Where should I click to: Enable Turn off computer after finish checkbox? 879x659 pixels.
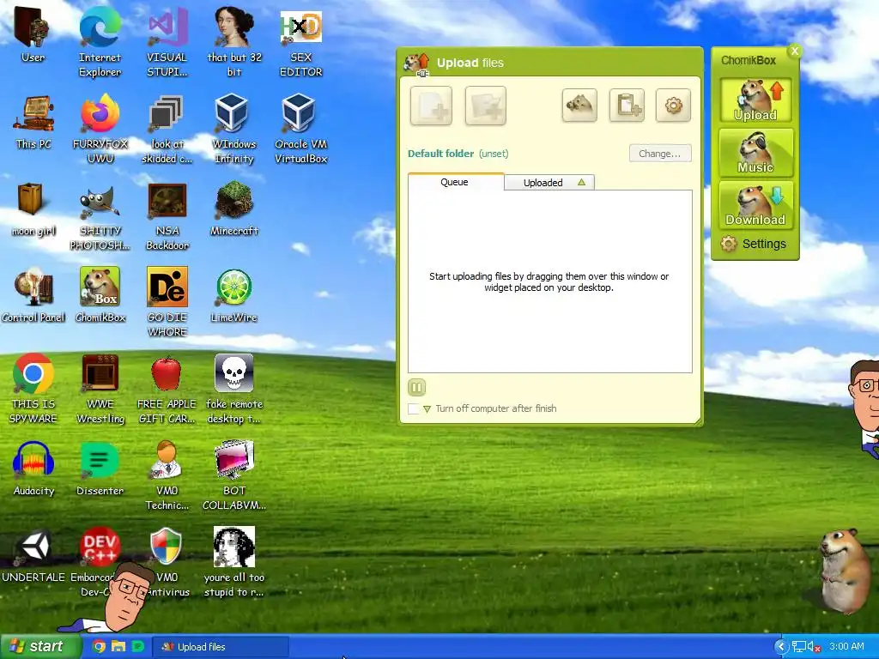pos(413,408)
